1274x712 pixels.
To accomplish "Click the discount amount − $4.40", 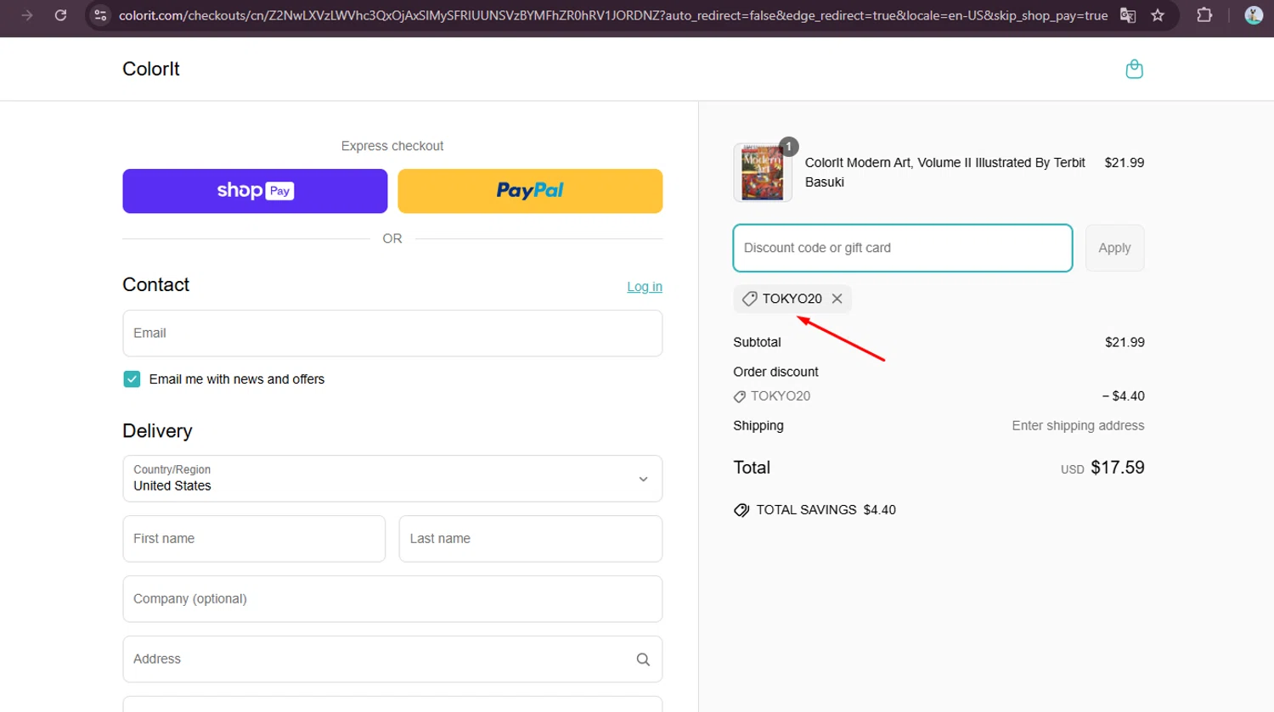I will tap(1123, 396).
